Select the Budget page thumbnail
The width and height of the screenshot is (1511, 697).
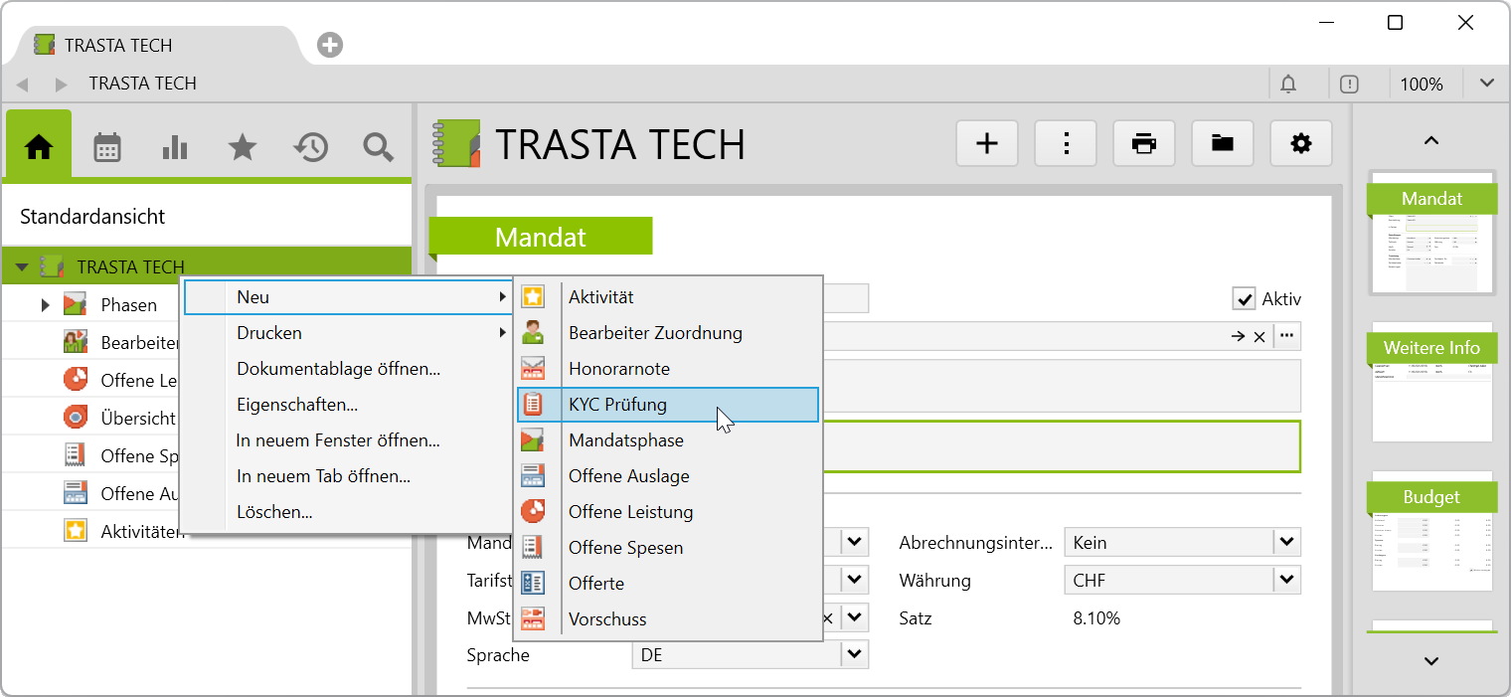click(1431, 532)
